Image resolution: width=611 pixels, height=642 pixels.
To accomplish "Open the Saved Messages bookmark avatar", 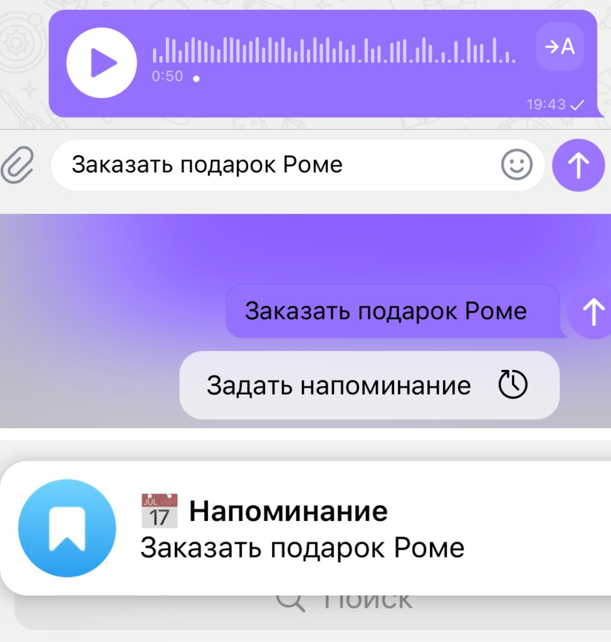I will [67, 528].
